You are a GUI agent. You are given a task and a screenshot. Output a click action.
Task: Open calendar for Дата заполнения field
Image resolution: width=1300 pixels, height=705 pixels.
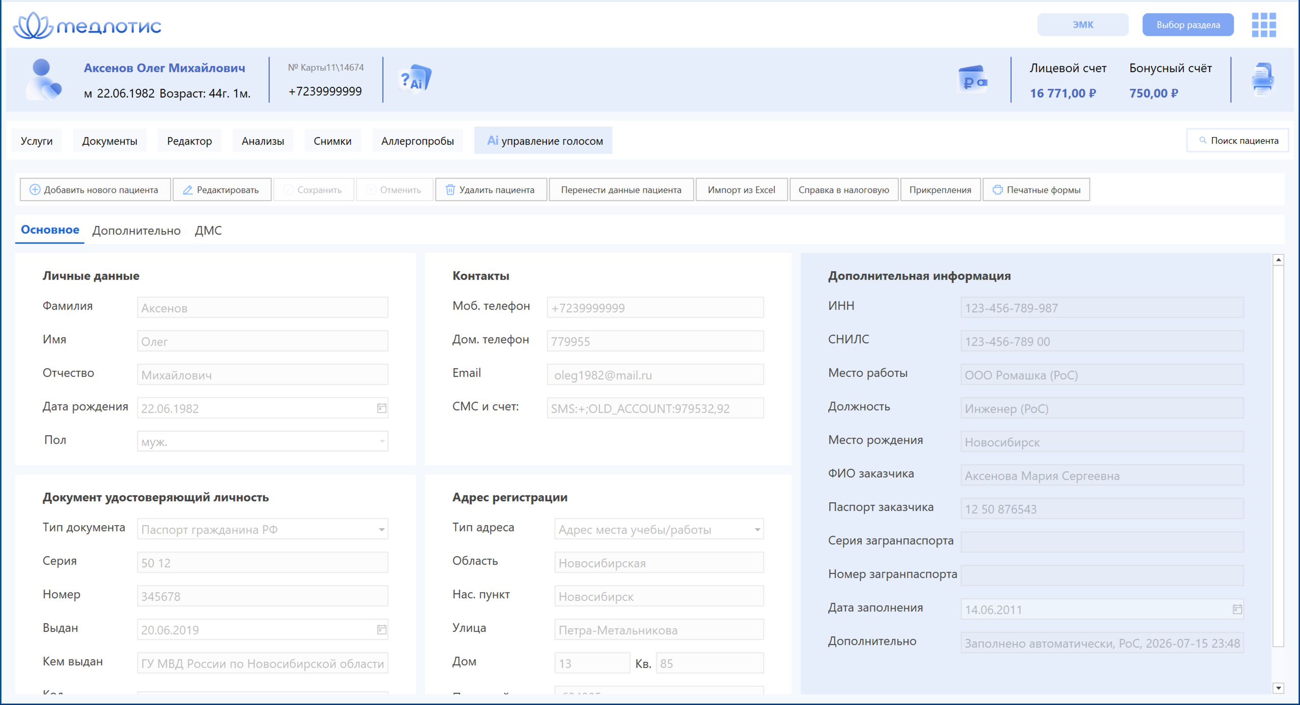1237,610
